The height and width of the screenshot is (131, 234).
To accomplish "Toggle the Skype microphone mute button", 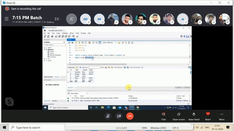I will 108,116.
